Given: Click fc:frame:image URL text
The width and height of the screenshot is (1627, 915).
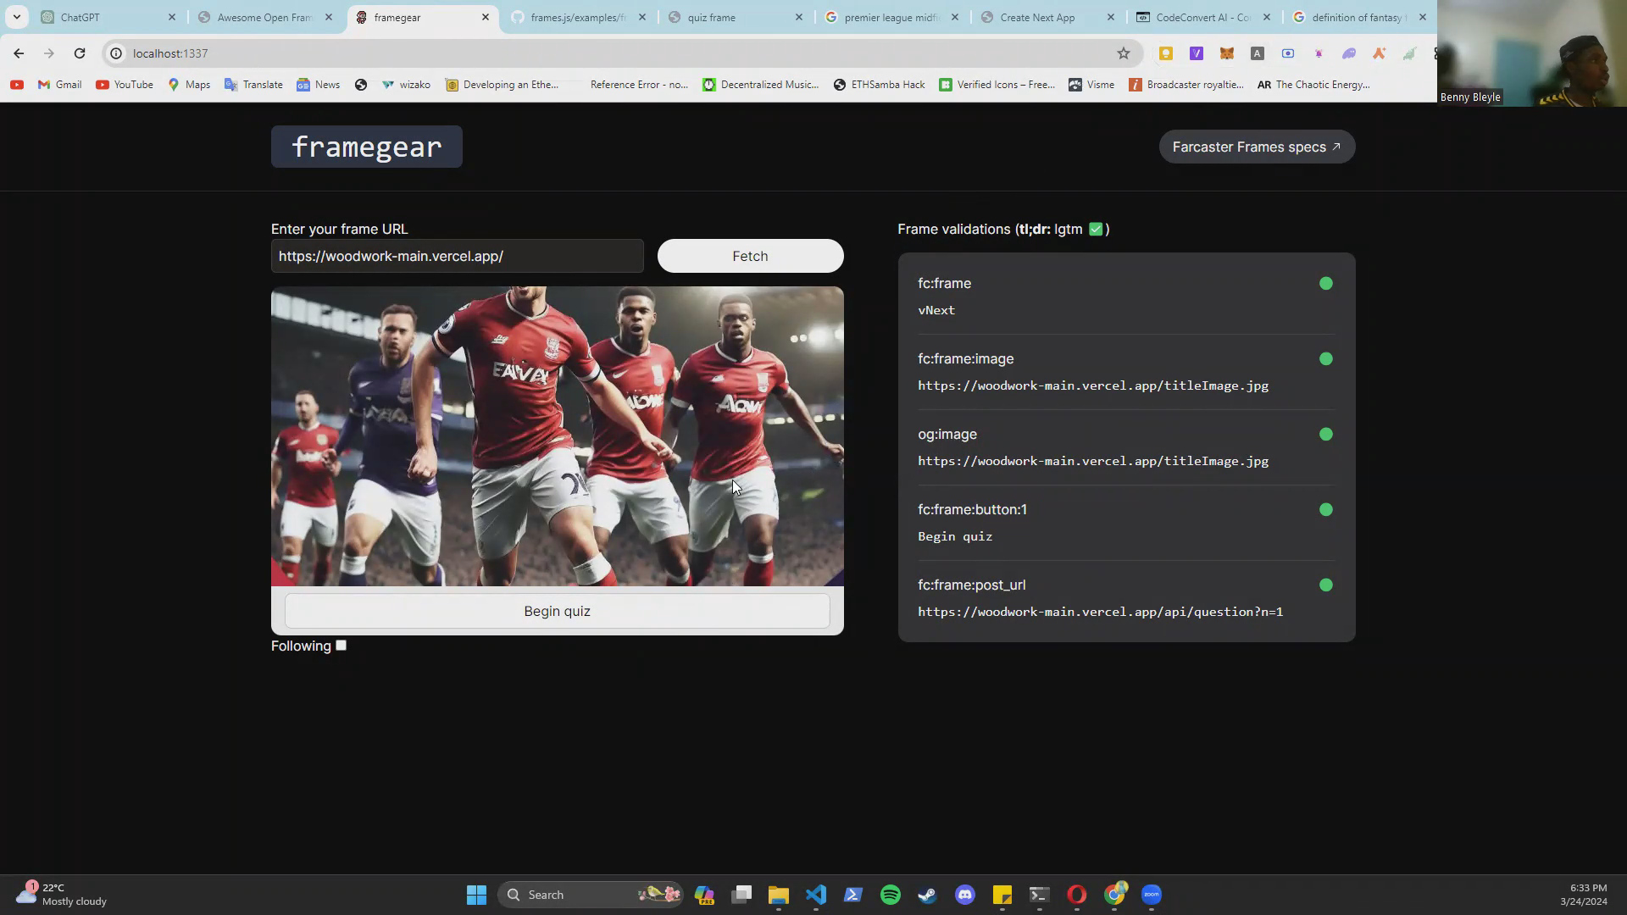Looking at the screenshot, I should pyautogui.click(x=1093, y=385).
